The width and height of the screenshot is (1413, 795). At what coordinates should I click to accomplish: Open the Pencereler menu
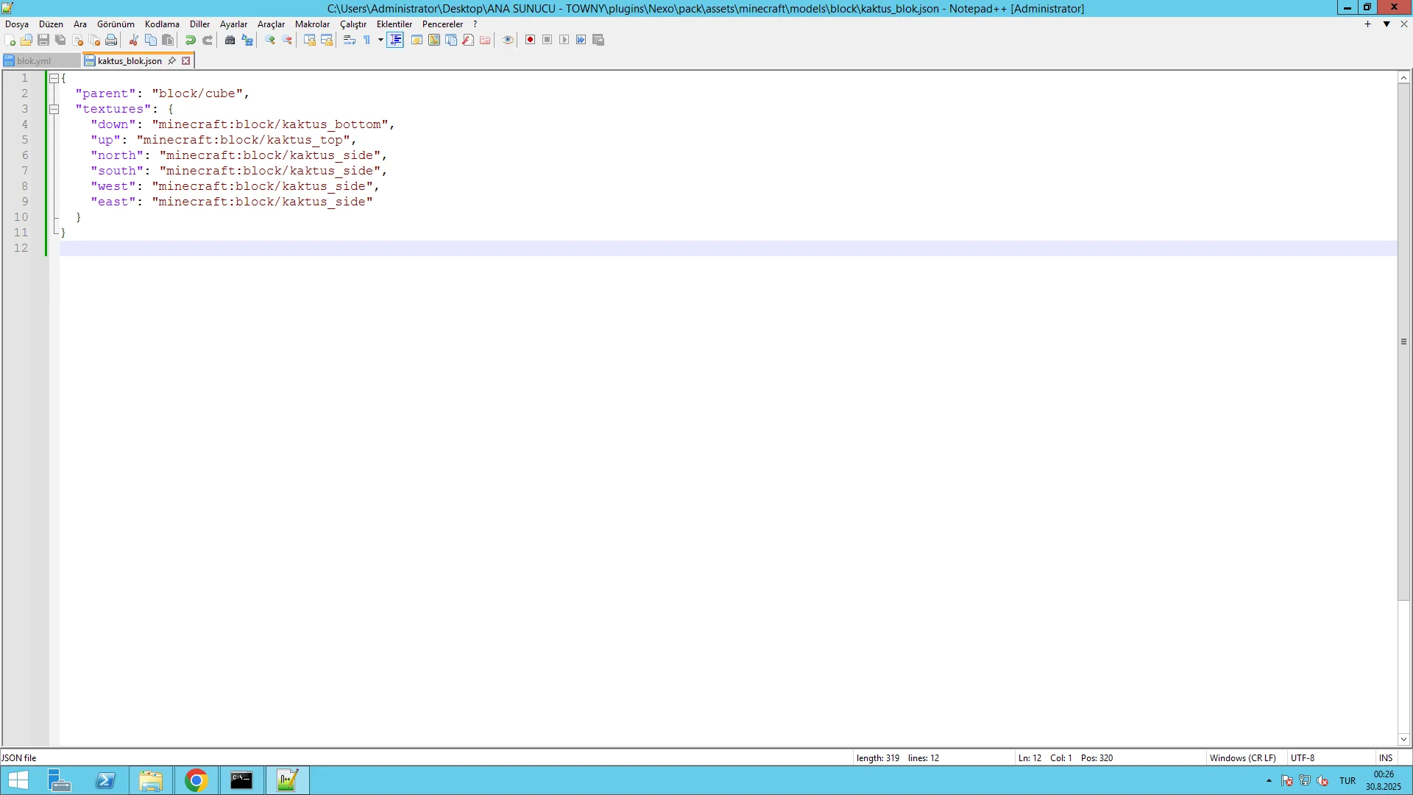[443, 24]
